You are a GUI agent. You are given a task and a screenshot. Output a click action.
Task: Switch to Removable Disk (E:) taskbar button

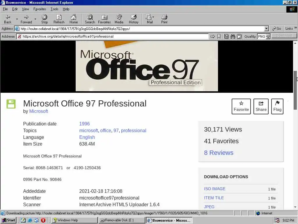coord(122,220)
